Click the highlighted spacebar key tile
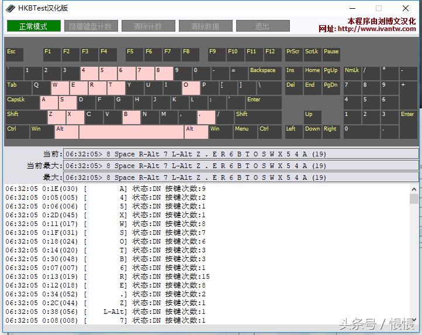The image size is (422, 335). (x=132, y=132)
